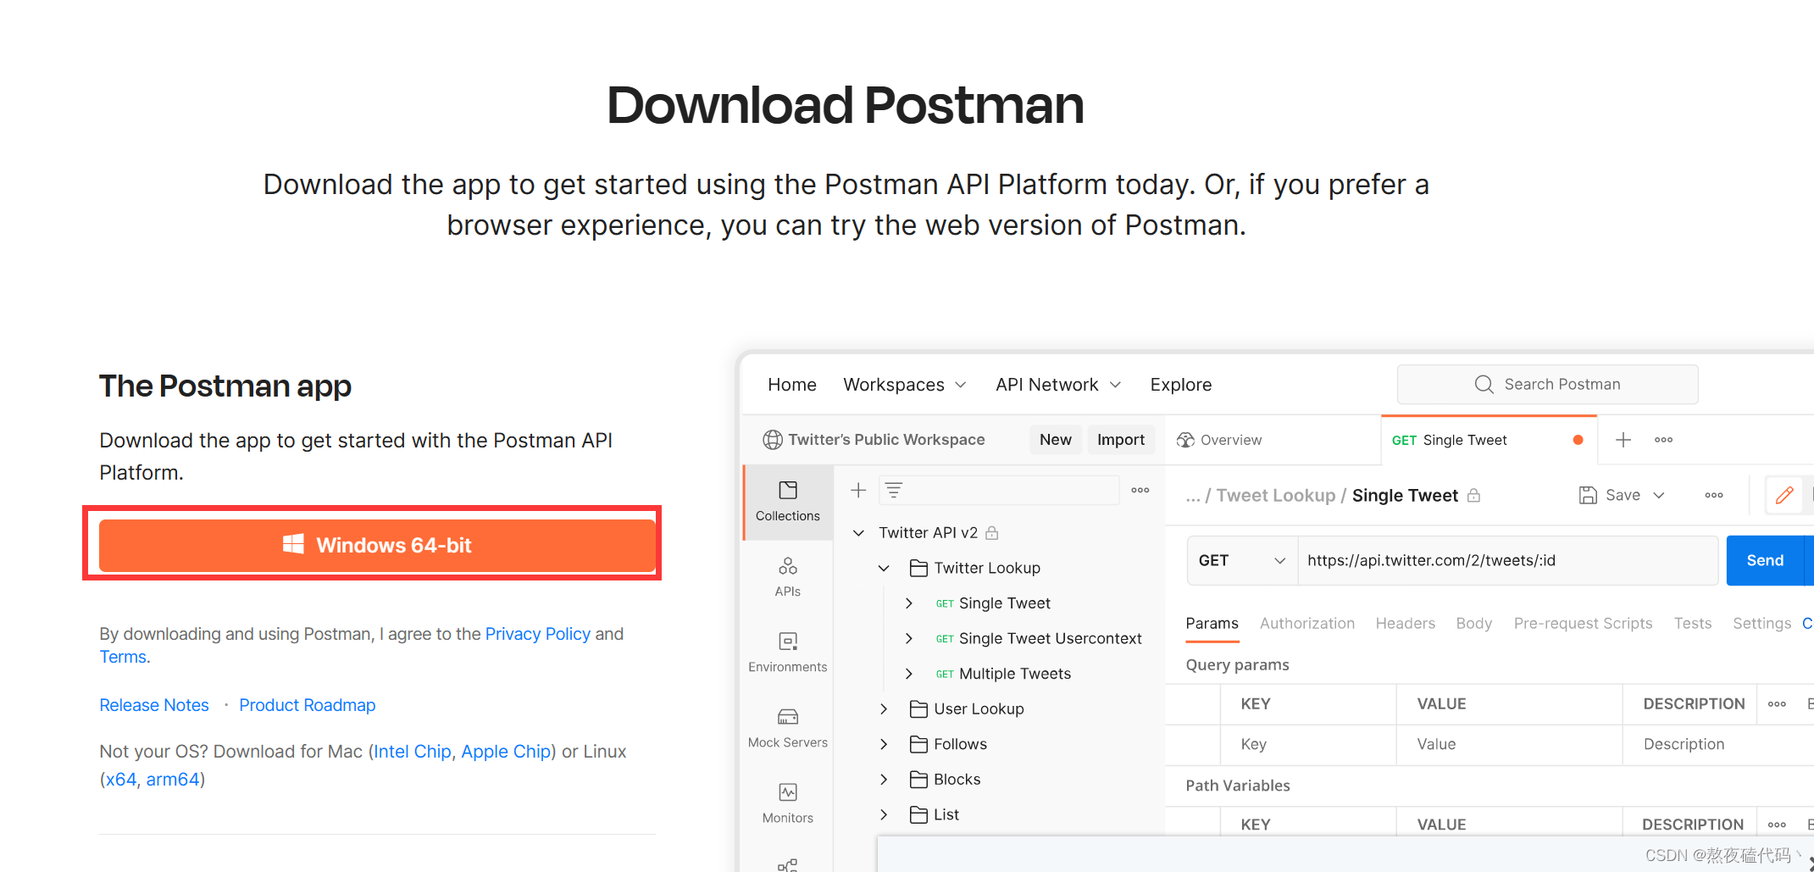1814x872 pixels.
Task: Download for Mac Intel Chip
Action: pos(413,752)
